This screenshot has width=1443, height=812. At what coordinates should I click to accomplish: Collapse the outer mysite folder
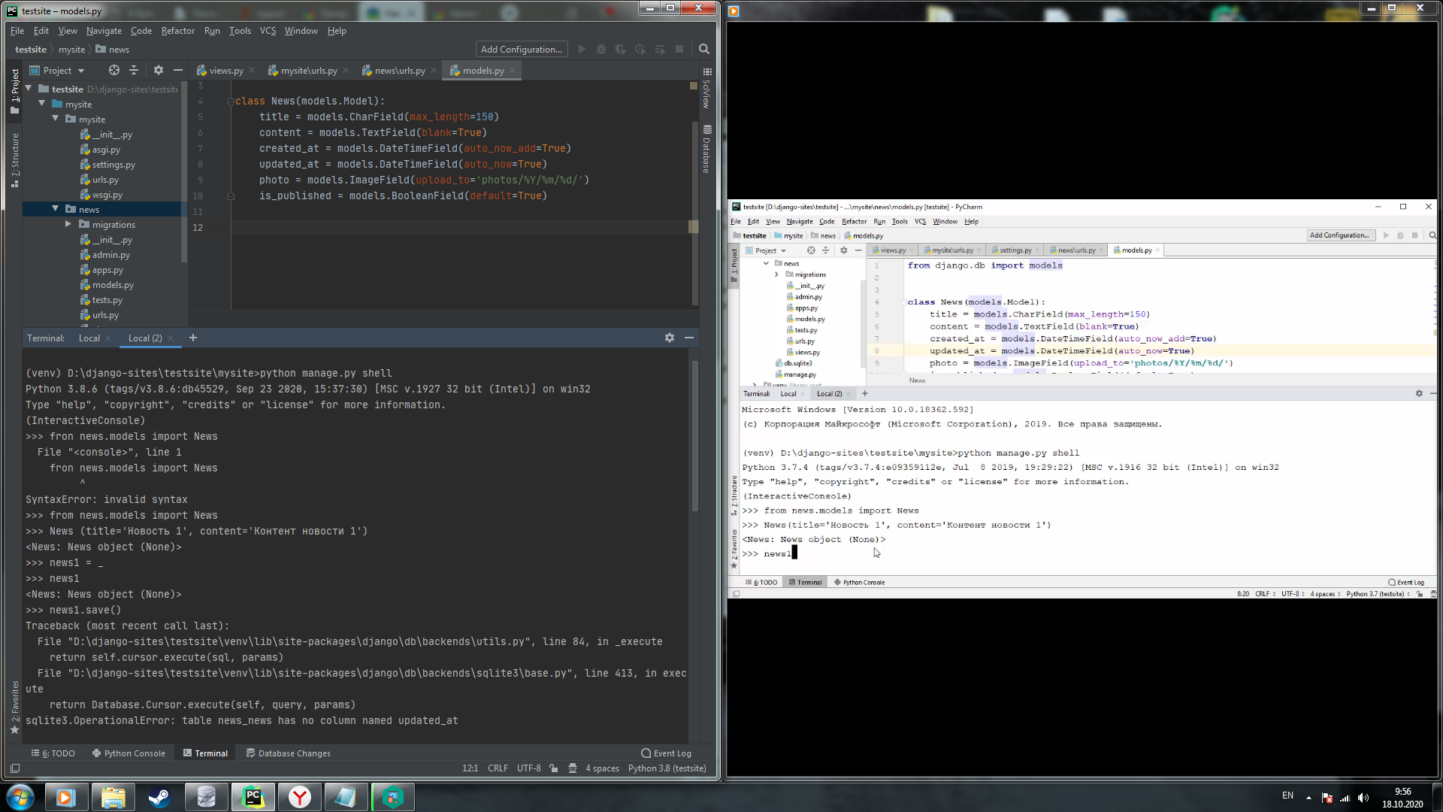click(42, 104)
